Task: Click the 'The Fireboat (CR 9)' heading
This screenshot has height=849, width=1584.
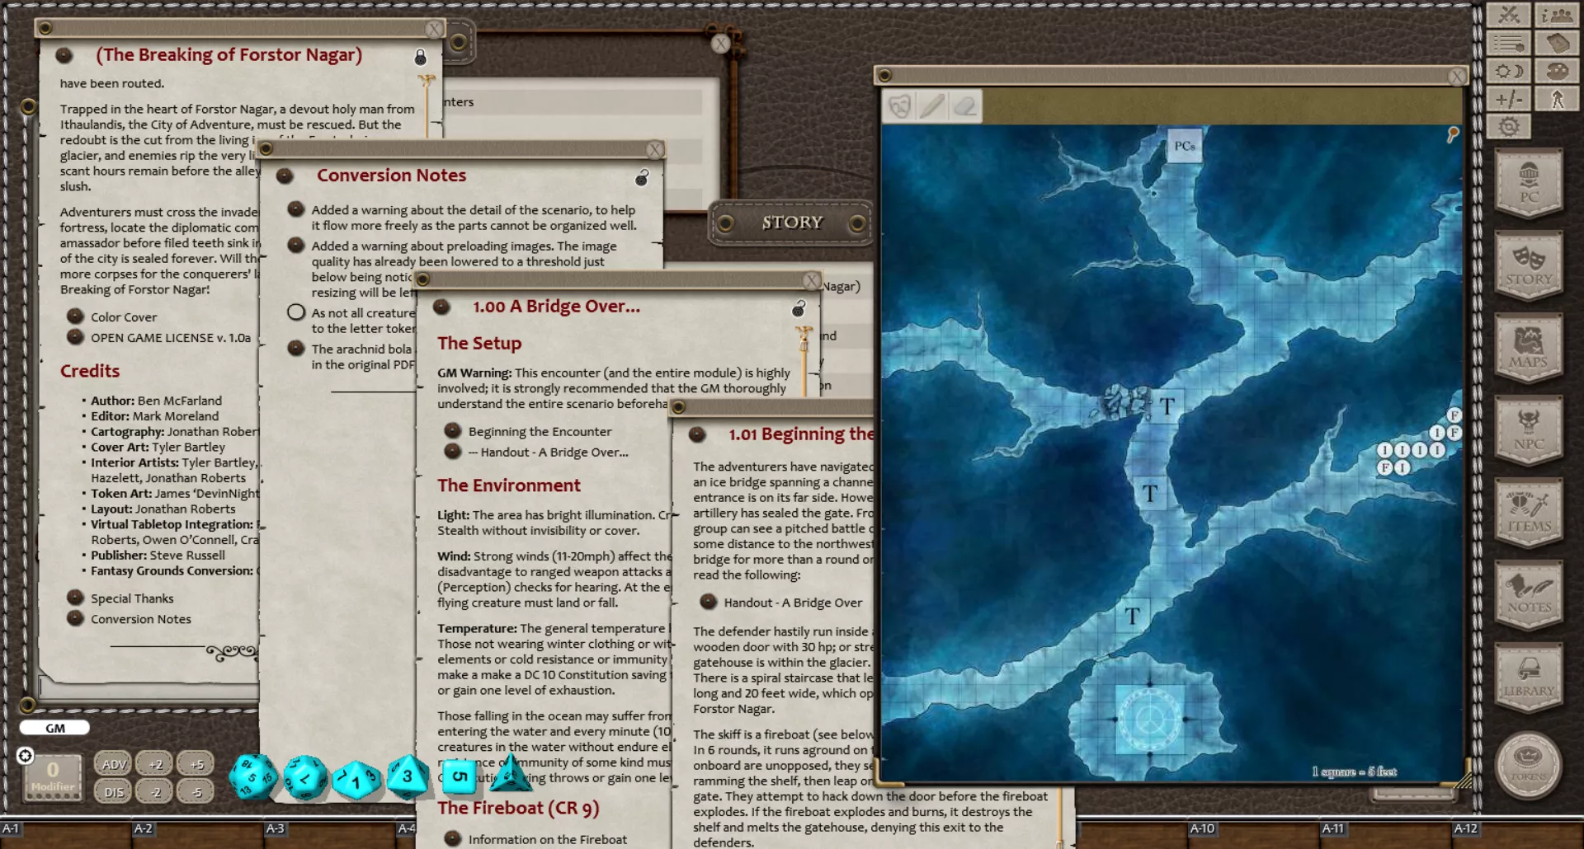Action: point(518,808)
